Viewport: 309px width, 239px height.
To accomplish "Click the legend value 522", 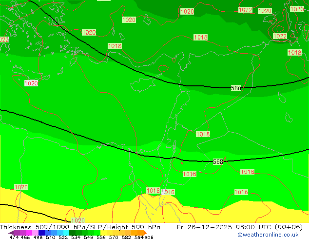I will tap(63, 237).
